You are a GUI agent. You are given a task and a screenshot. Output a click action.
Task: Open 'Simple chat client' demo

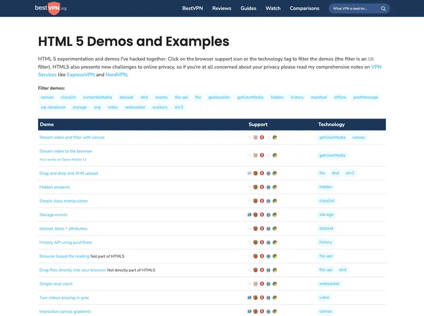pyautogui.click(x=55, y=284)
